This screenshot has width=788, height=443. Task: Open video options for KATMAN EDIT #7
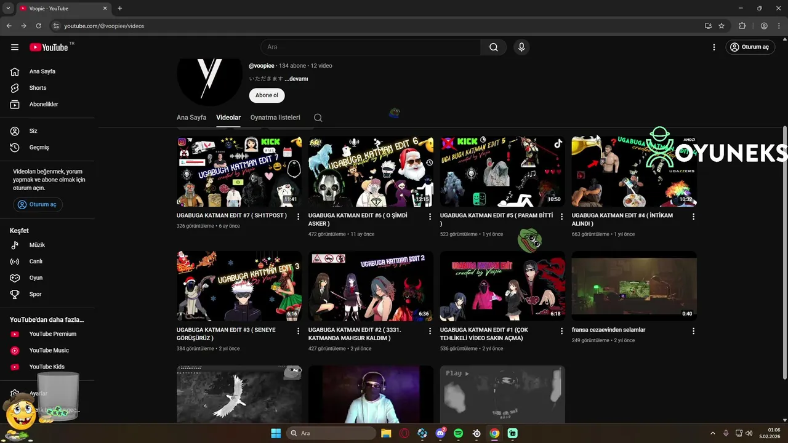(x=298, y=217)
